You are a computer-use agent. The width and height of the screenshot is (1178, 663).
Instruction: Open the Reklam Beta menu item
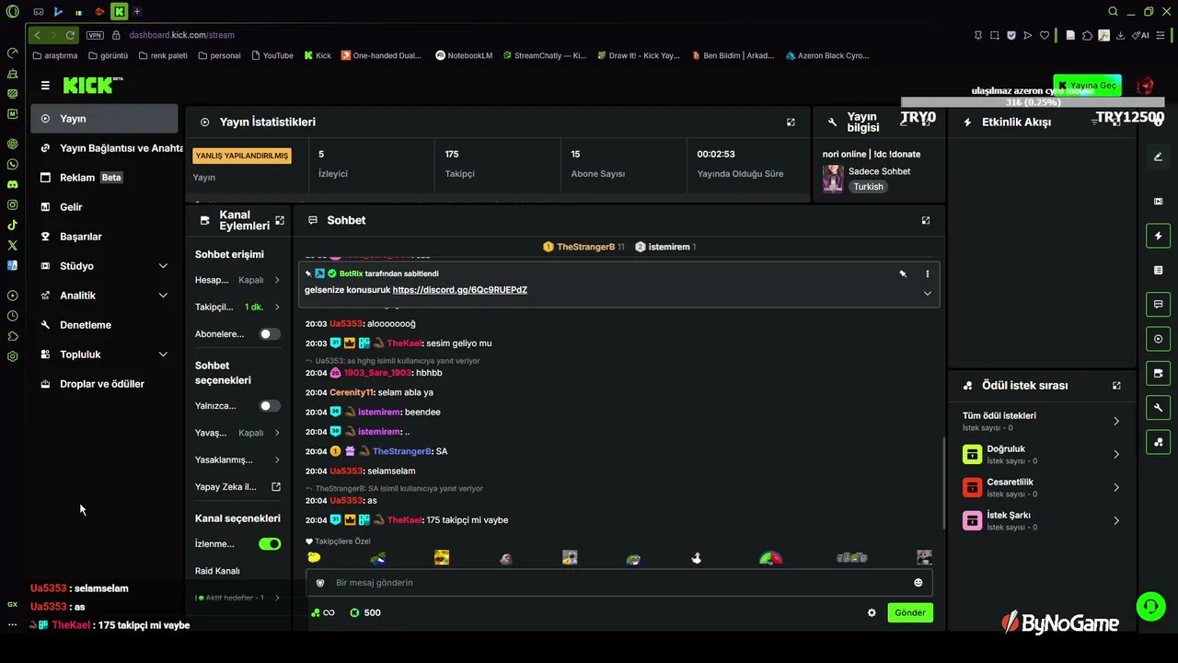[x=104, y=178]
